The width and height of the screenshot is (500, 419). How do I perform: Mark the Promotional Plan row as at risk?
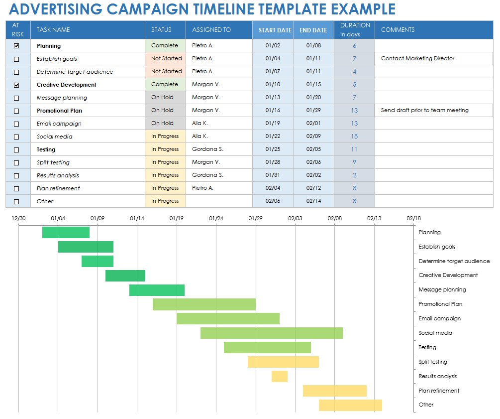pyautogui.click(x=16, y=111)
